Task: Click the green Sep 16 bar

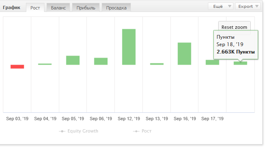Action: [x=184, y=54]
